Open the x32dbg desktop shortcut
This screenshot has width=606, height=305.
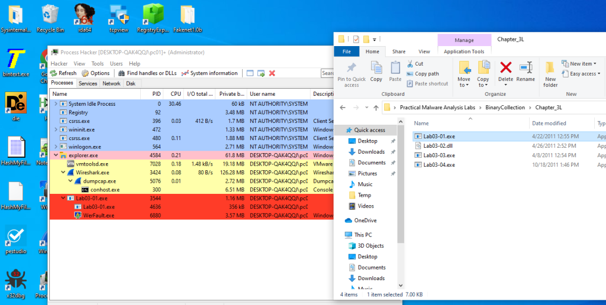tap(16, 284)
